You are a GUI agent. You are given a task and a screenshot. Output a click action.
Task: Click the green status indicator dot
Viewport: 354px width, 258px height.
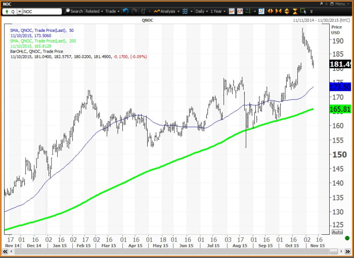[346, 238]
